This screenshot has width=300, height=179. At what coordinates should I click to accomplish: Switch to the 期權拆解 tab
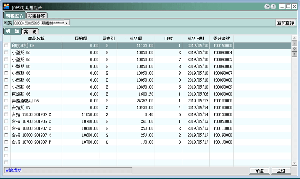pyautogui.click(x=37, y=15)
